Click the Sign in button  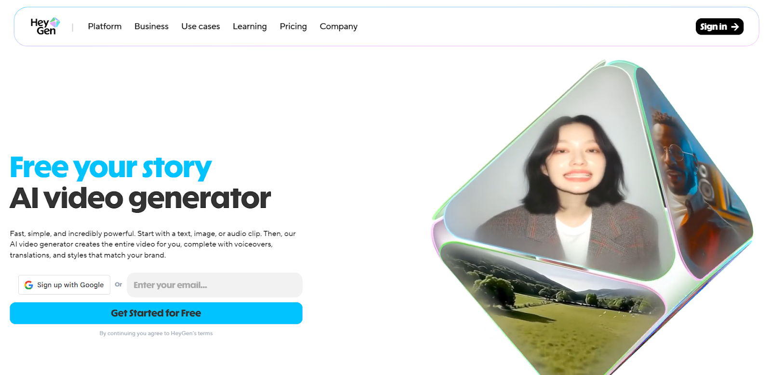pos(719,26)
